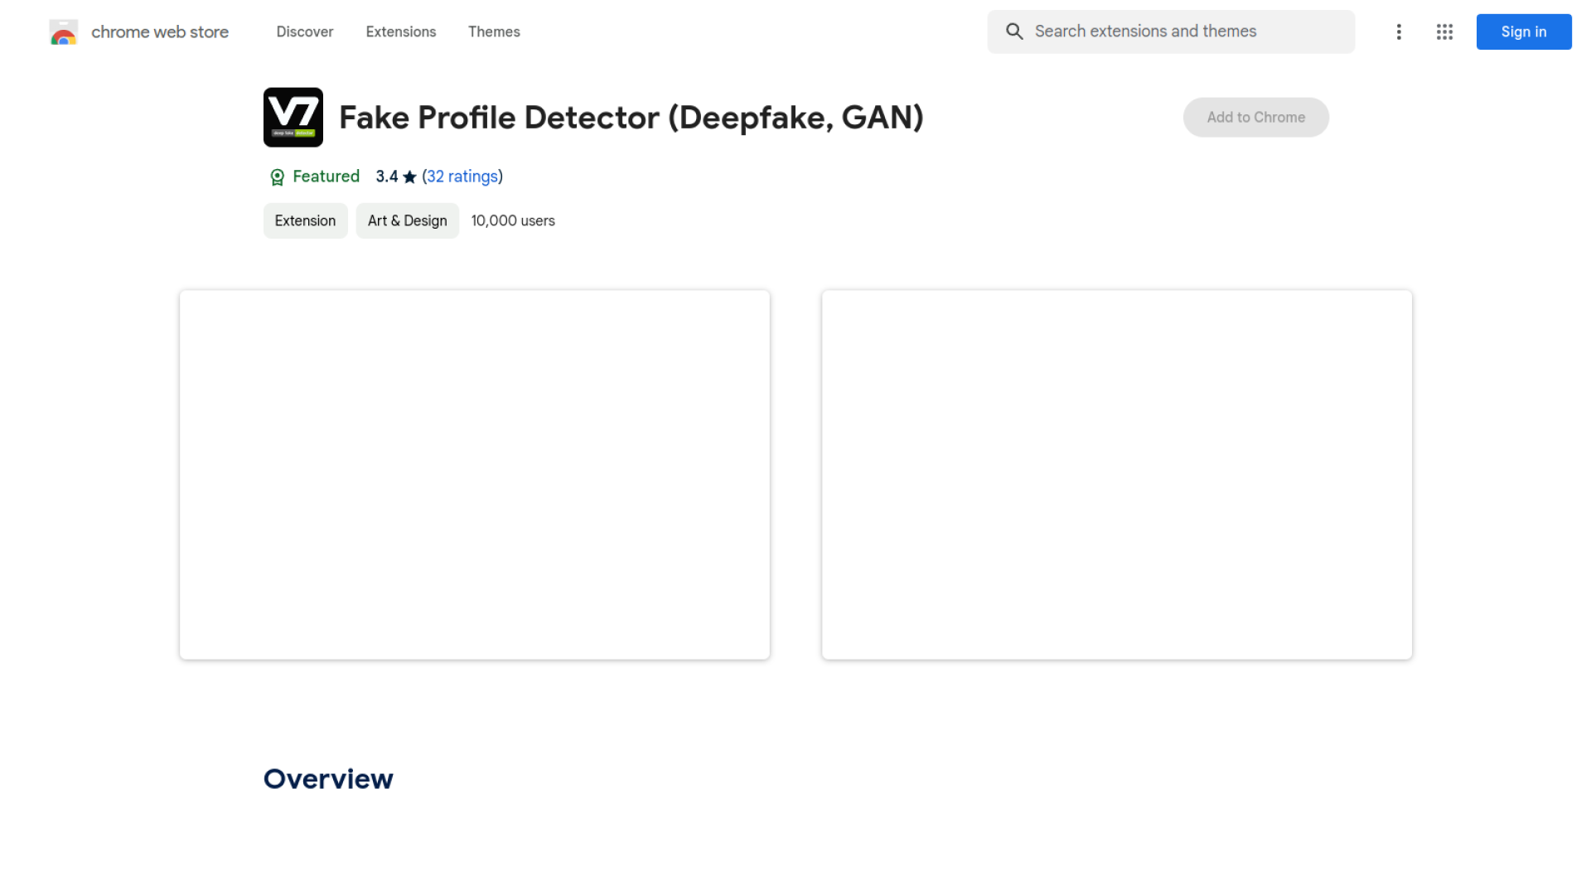Viewport: 1591px width, 895px height.
Task: Click the star rating icon
Action: click(x=409, y=177)
